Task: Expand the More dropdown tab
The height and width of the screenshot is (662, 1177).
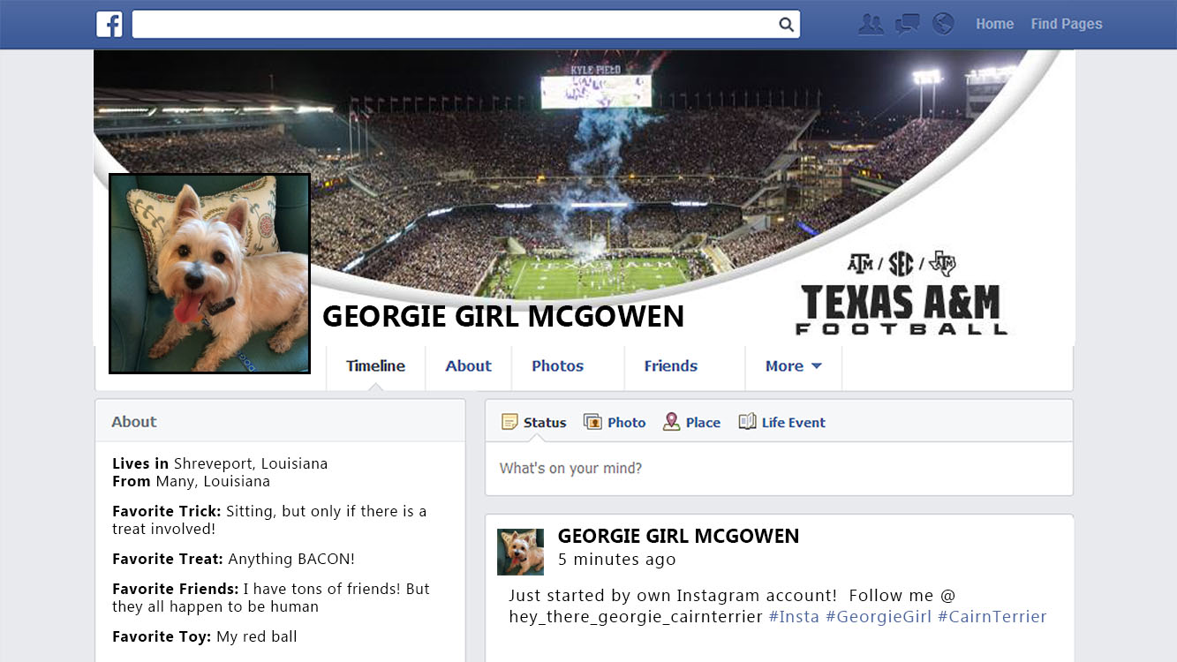Action: (793, 366)
